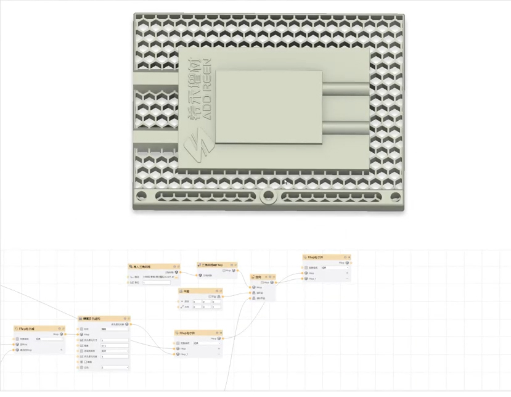Click the main FRep input icon on leftmost boolean node
The image size is (511, 397).
pos(17,344)
